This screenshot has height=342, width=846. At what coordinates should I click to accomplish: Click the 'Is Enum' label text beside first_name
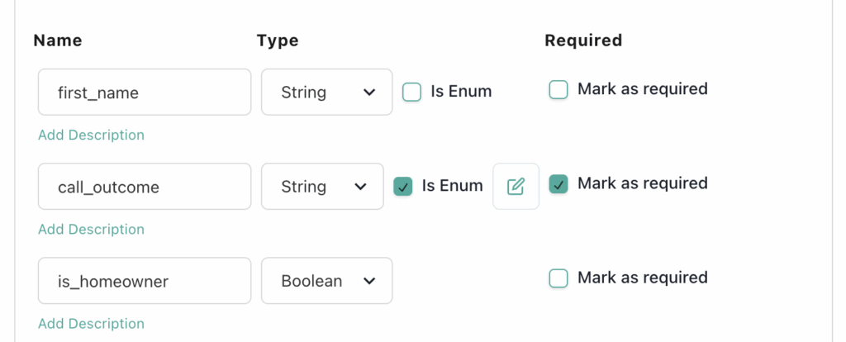click(x=461, y=92)
